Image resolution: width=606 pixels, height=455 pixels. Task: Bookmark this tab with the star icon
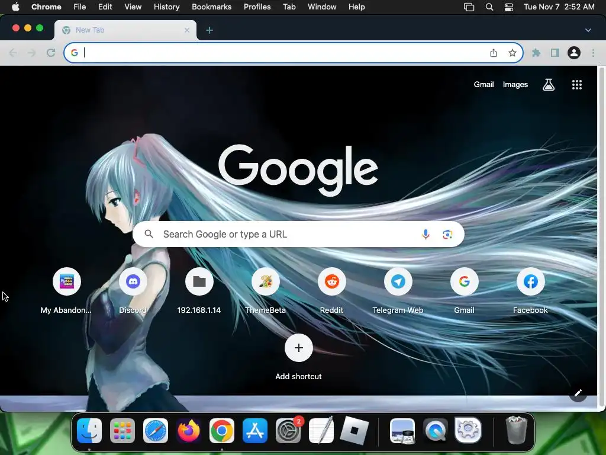coord(512,53)
